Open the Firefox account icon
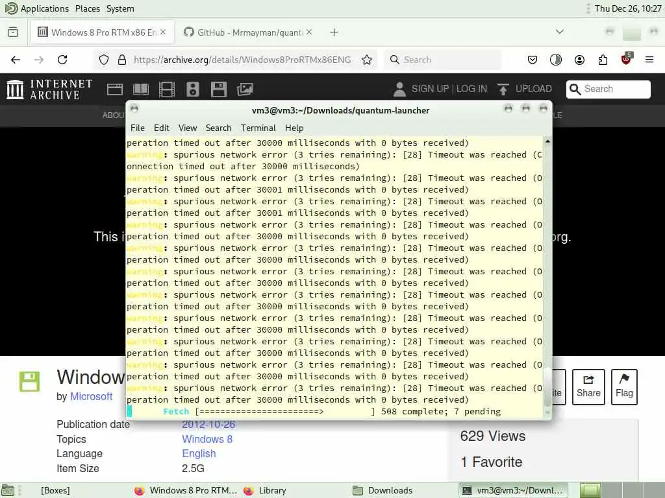The width and height of the screenshot is (665, 498). coord(579,60)
